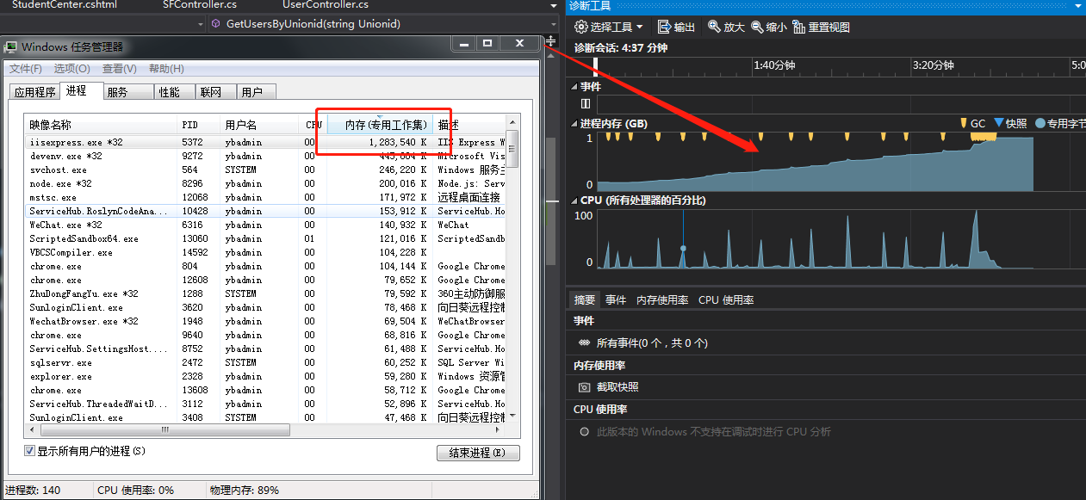Open the class navigation dropdown left of GetUsersByUnionid

200,24
